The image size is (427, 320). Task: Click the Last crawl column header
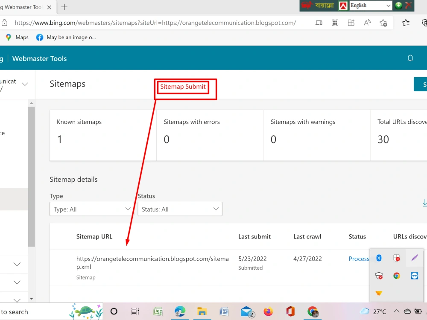pos(307,236)
